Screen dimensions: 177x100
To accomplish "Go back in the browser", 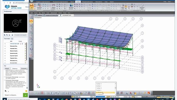I will (4, 3).
